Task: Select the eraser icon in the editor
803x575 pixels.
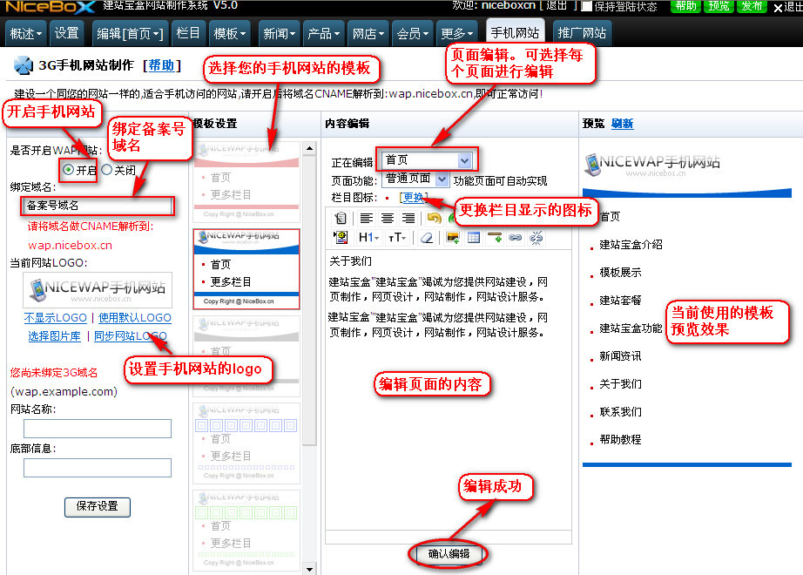Action: [425, 237]
